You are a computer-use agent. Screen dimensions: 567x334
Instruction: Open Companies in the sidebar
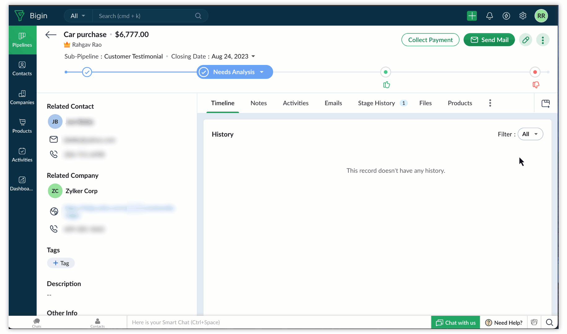click(22, 97)
